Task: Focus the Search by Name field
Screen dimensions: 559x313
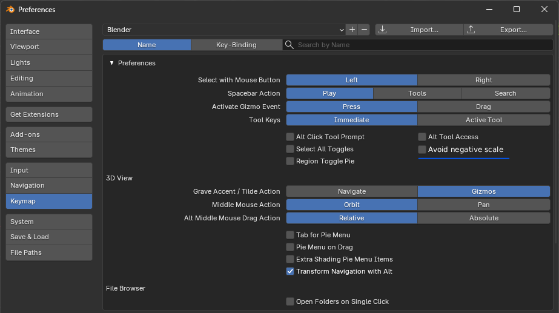Action: click(x=417, y=45)
